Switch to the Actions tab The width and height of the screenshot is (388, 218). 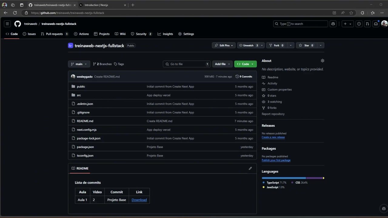81,34
